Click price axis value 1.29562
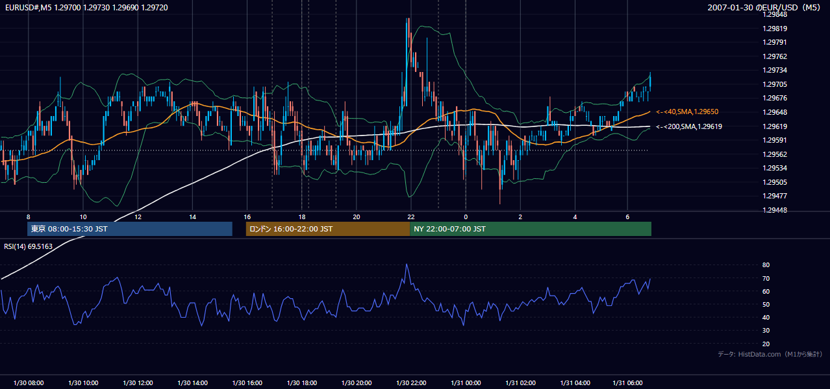The image size is (830, 389). click(775, 154)
